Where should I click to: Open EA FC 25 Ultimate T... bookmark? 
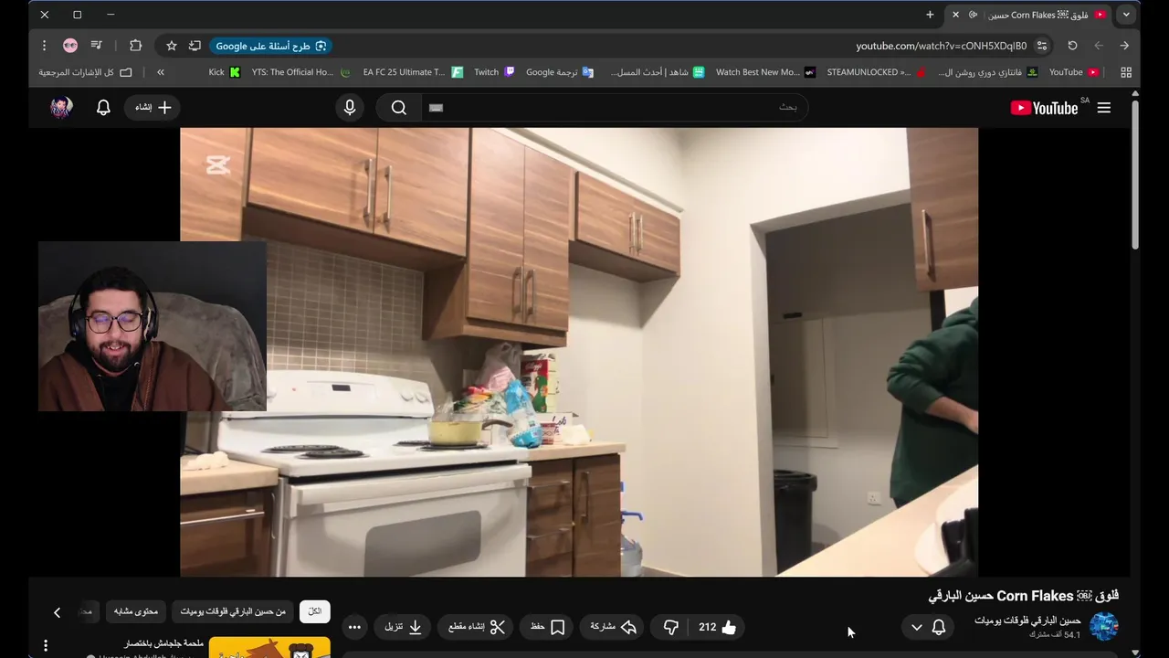413,72
